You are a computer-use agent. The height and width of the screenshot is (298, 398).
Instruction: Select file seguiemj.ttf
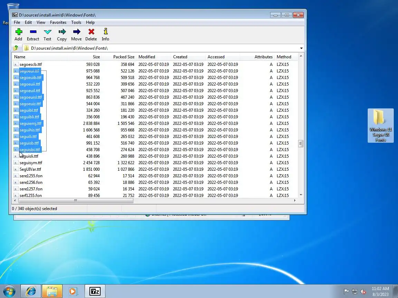[x=30, y=123]
